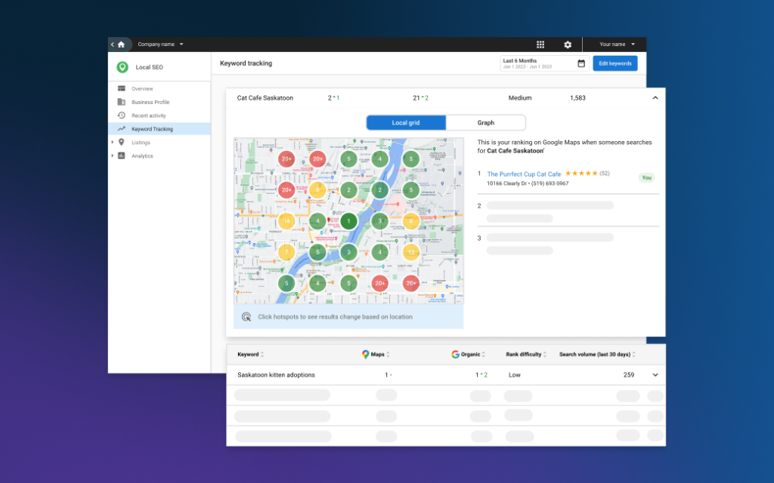The width and height of the screenshot is (774, 483).
Task: Switch to the Local grid tab
Action: [406, 123]
